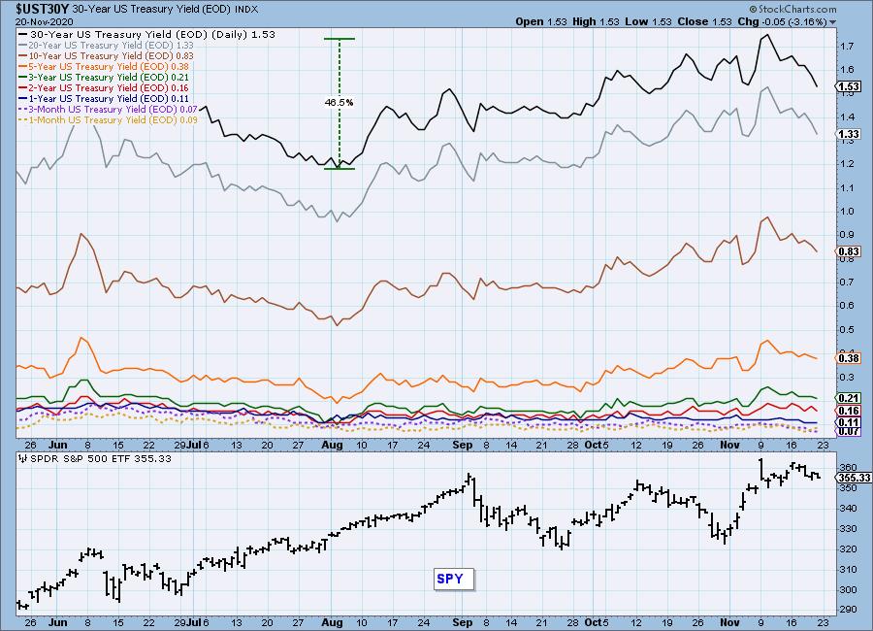Click the 1.7 tick on the yield axis

pyautogui.click(x=847, y=46)
